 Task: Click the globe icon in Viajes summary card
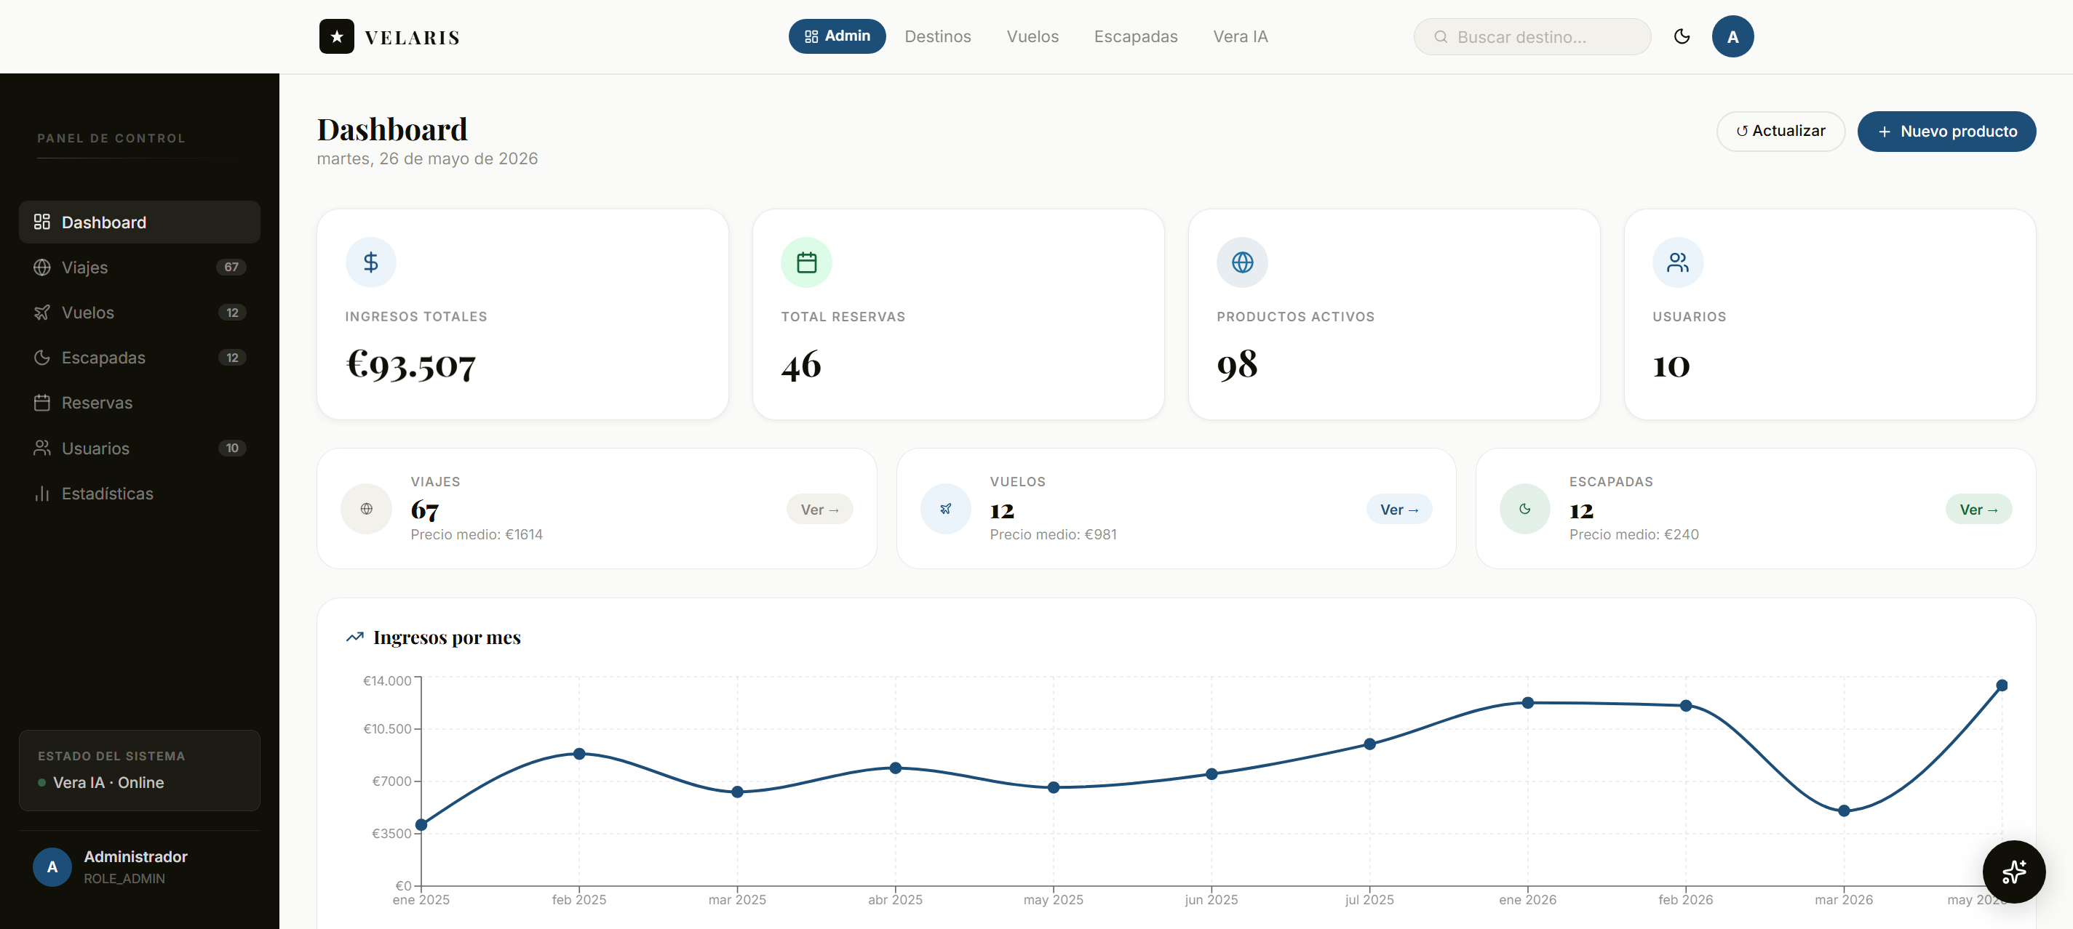coord(366,509)
